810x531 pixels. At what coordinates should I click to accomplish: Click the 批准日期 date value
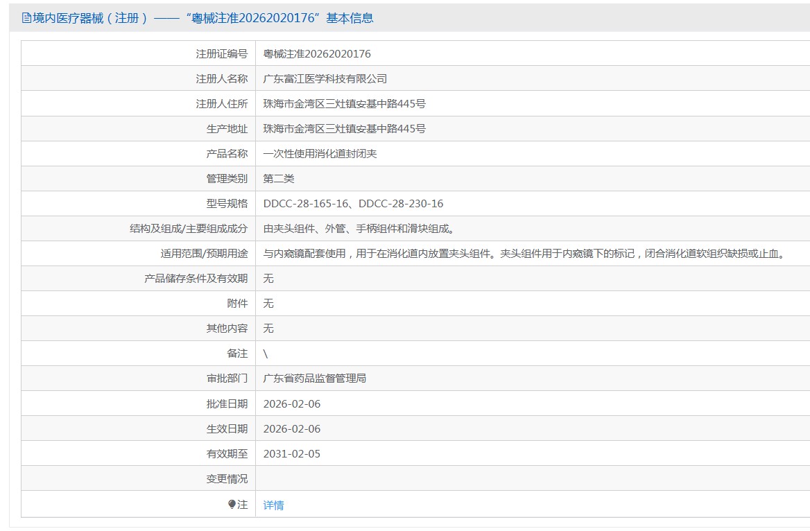coord(292,403)
